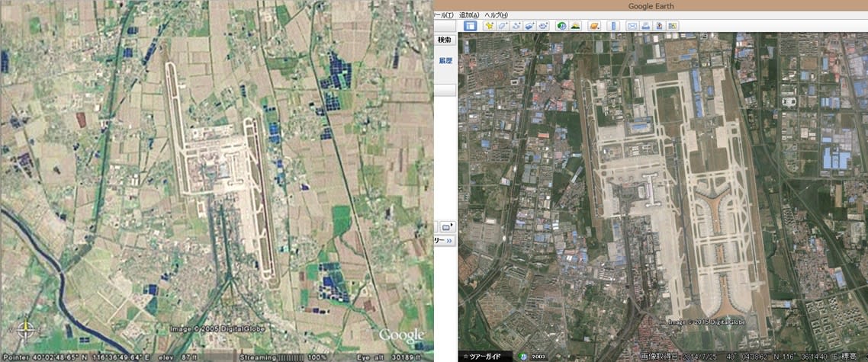Click the save image icon

pos(659,25)
